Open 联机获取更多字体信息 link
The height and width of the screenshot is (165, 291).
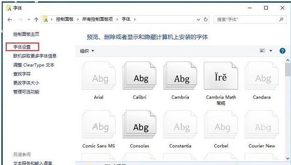35,56
